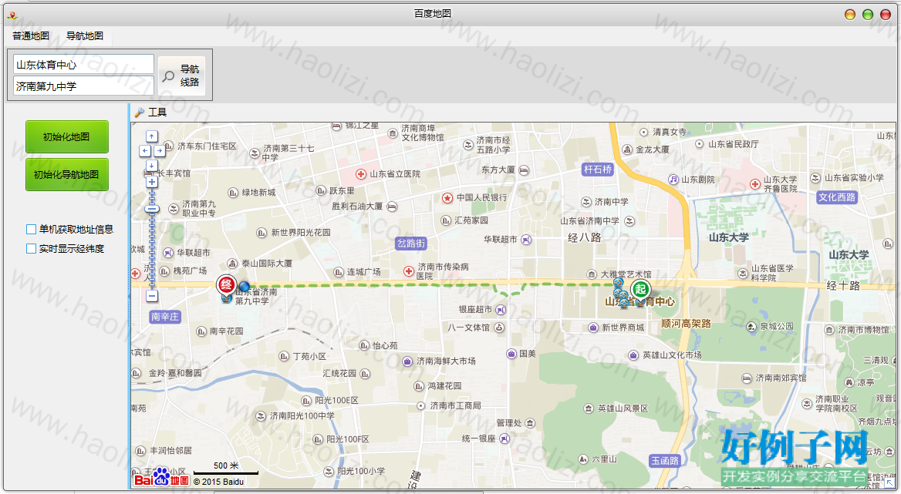Click the 华联超市 icon near 槐苑广场
The width and height of the screenshot is (901, 494).
click(168, 253)
